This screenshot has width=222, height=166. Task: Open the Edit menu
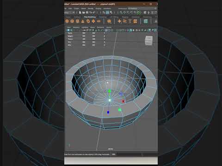(70, 8)
